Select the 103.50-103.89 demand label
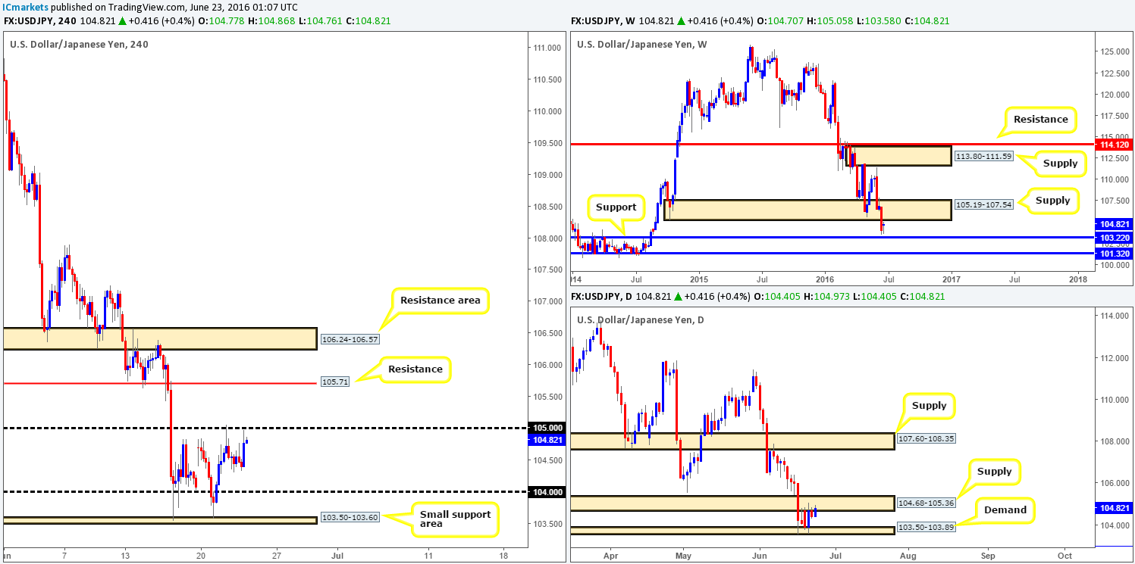The image size is (1135, 564). [x=926, y=526]
